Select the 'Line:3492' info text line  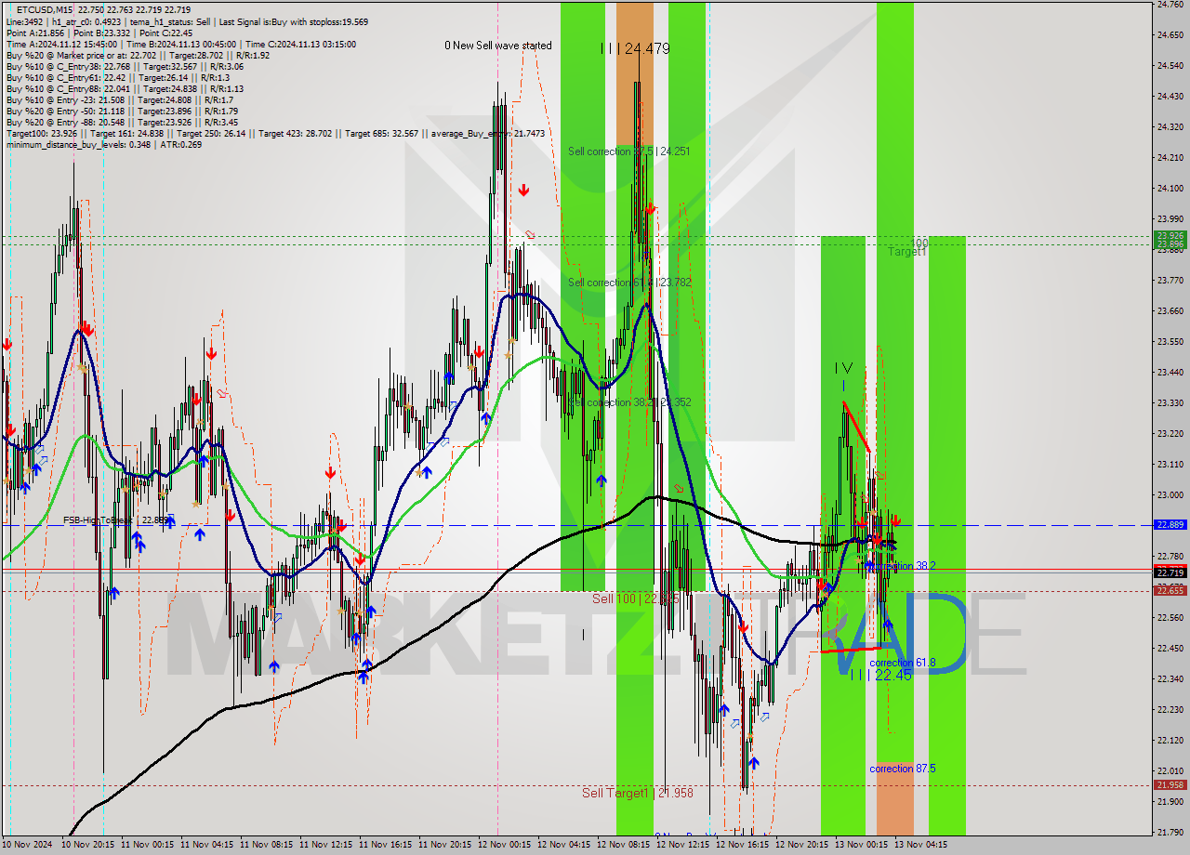[187, 21]
